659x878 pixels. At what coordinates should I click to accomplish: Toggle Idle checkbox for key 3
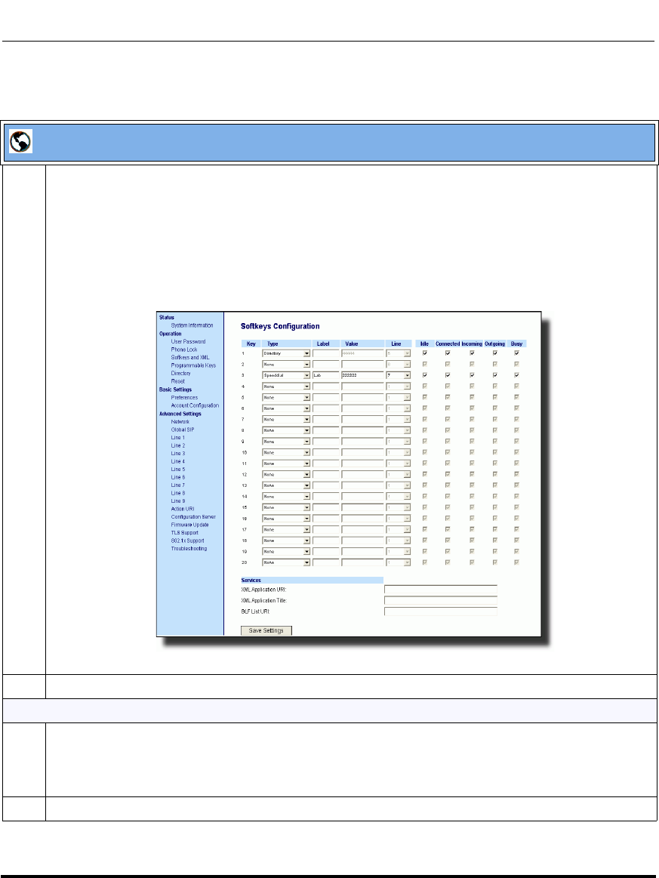click(425, 375)
